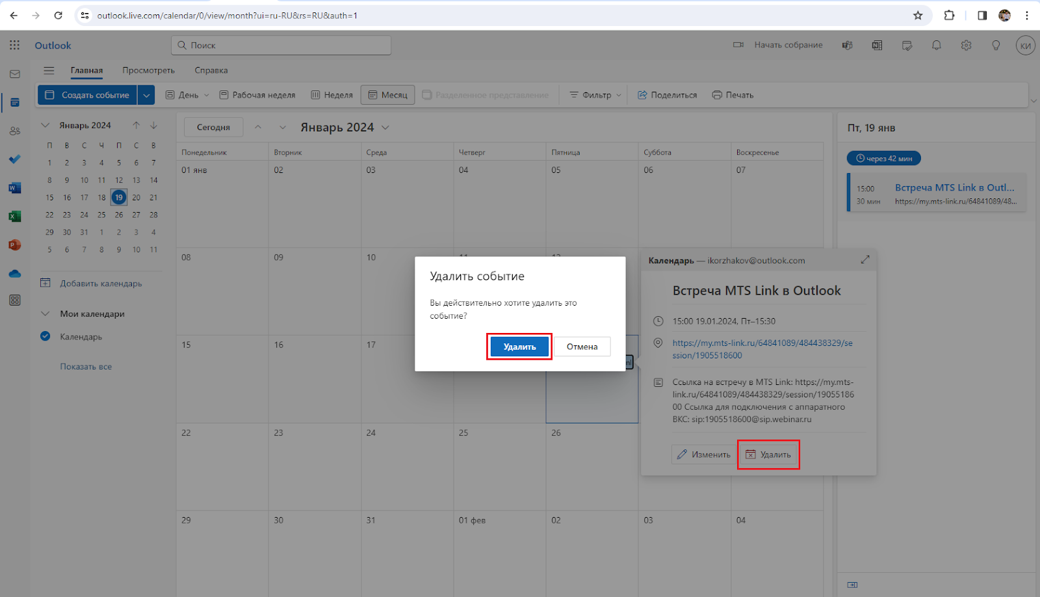Collapse the Январь 2024 mini calendar
This screenshot has height=597, width=1040.
click(45, 125)
